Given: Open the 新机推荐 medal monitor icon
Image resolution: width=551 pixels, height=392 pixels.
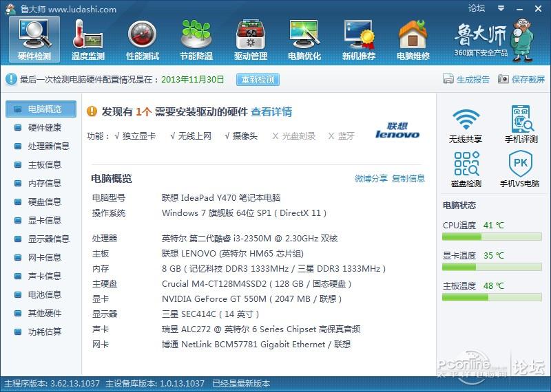Looking at the screenshot, I should (359, 40).
